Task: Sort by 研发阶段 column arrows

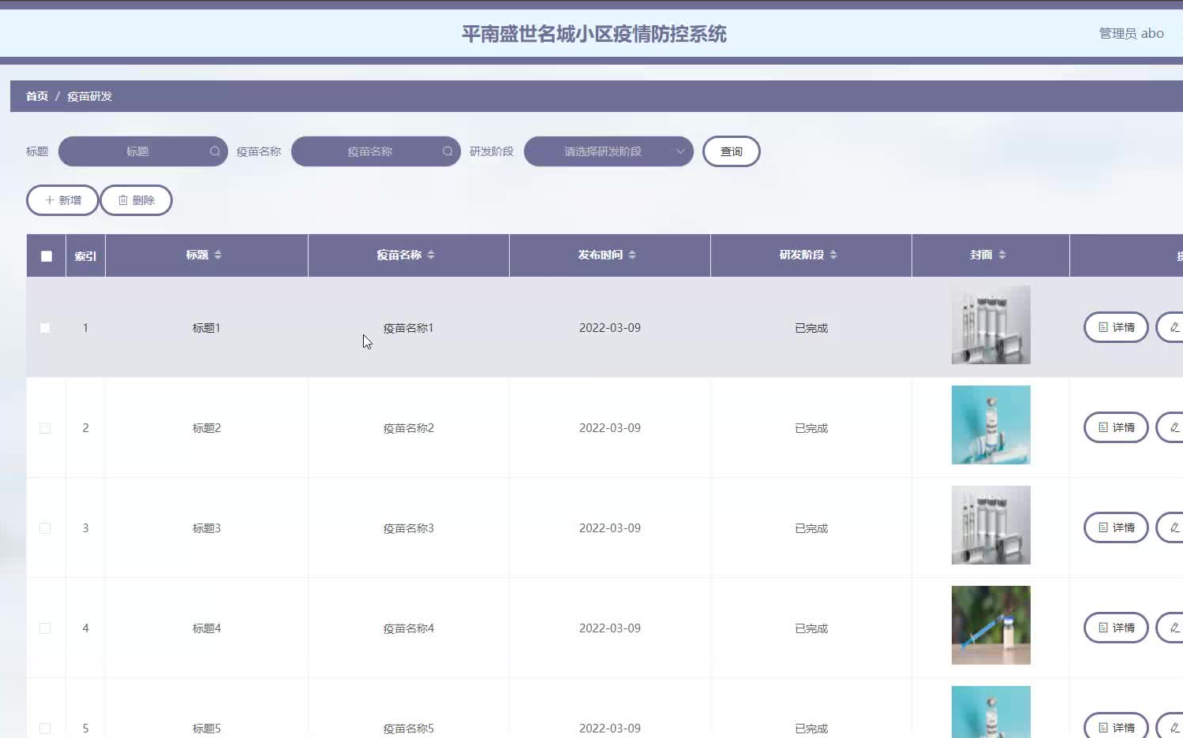Action: 833,255
